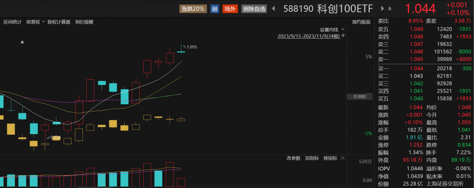Go to previous stock with left arrow
Viewport: 474px width, 188px height.
274,9
